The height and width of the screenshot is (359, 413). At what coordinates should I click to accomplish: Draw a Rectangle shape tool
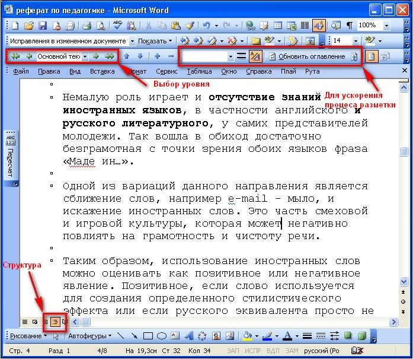tap(148, 336)
